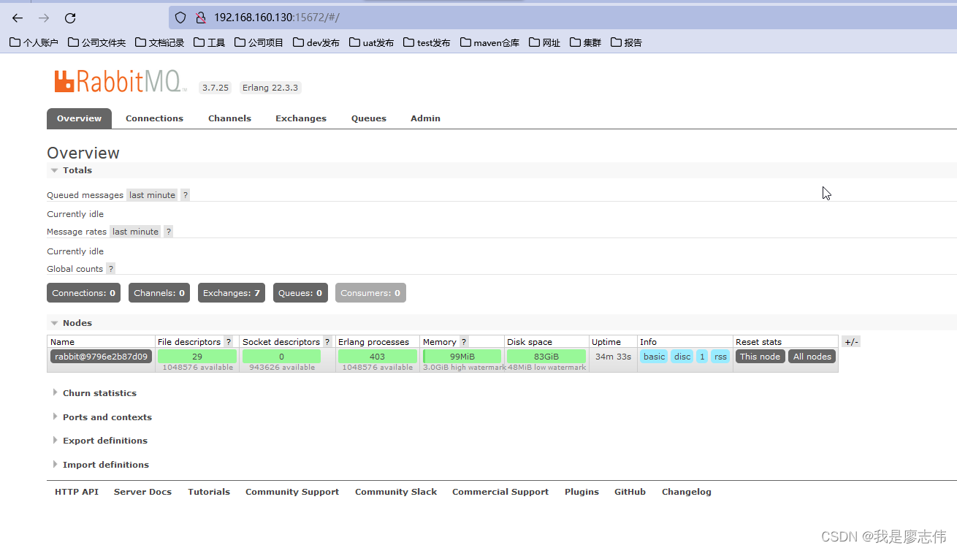Screen dimensions: 957x551
Task: Open the Community Support footer link
Action: pyautogui.click(x=292, y=492)
